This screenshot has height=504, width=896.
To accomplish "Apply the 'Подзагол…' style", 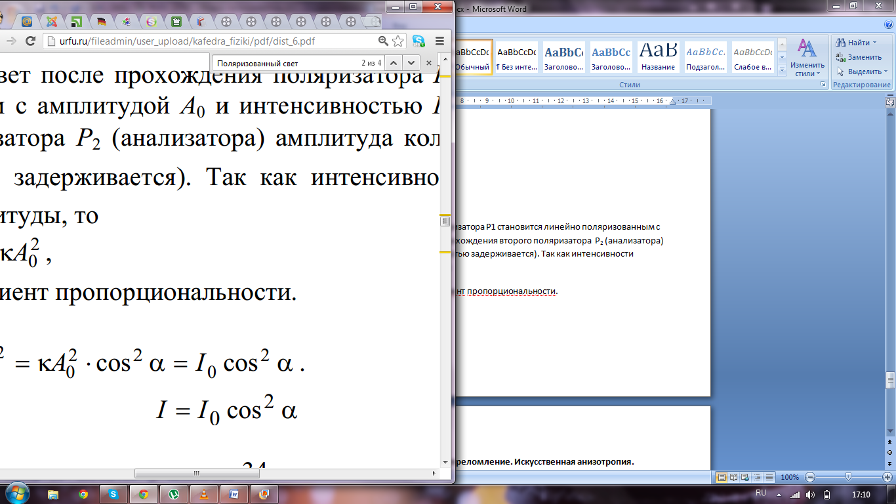I will click(705, 58).
